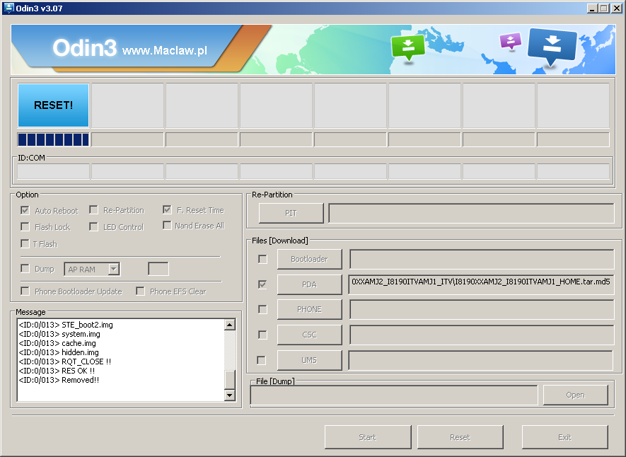Screen dimensions: 626x457
Task: Click the PHONE file button
Action: (309, 309)
